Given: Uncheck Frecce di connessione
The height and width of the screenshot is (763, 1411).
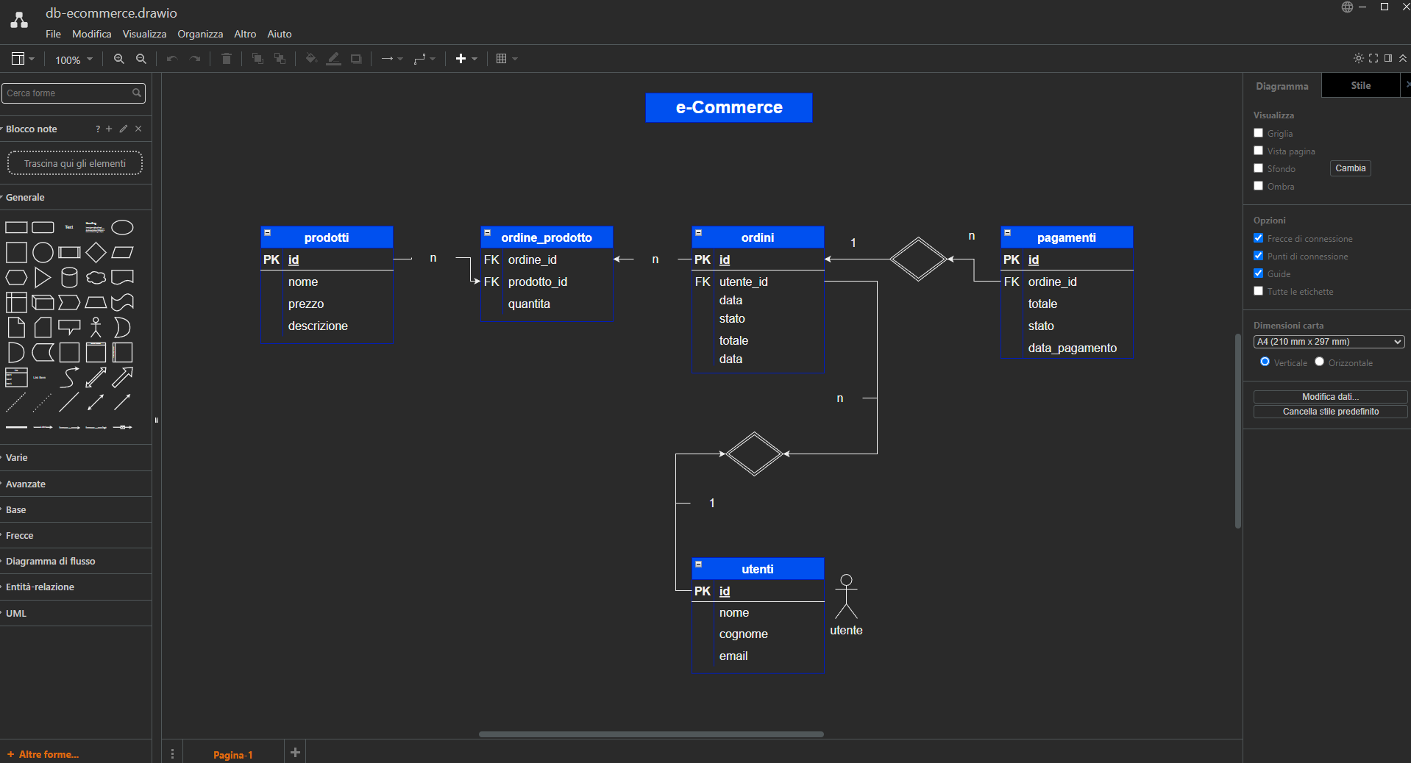Looking at the screenshot, I should point(1258,238).
